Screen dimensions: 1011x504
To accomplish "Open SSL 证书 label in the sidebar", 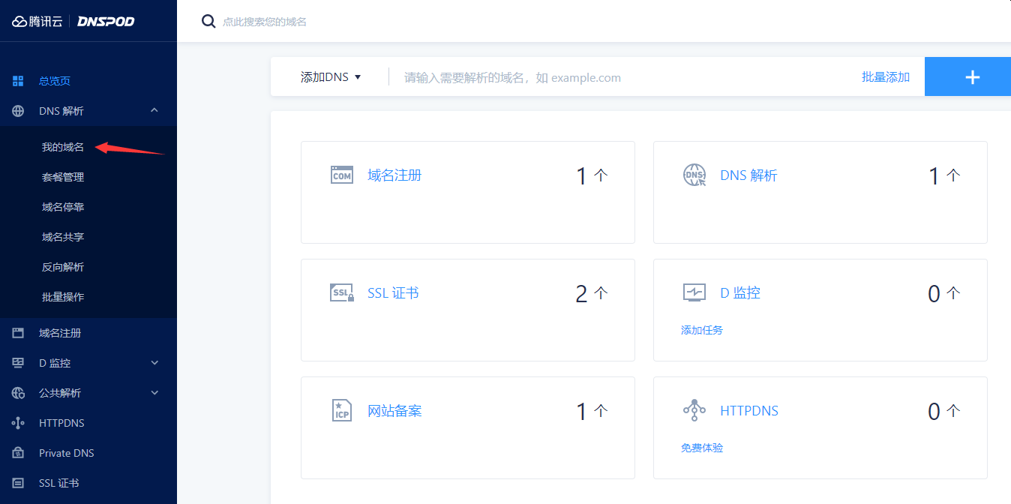I will click(59, 483).
